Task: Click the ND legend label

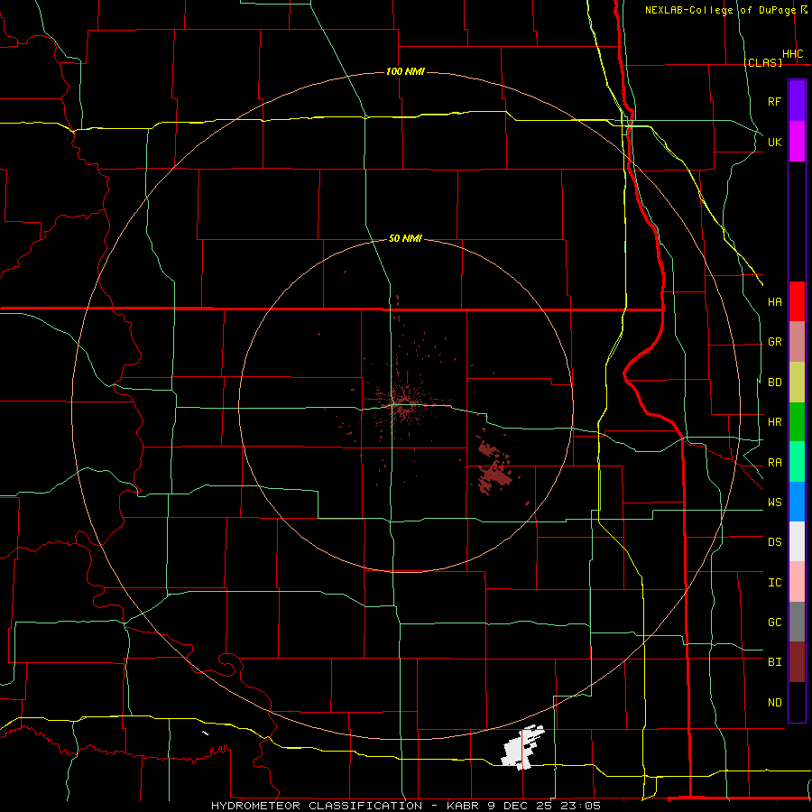Action: [774, 703]
